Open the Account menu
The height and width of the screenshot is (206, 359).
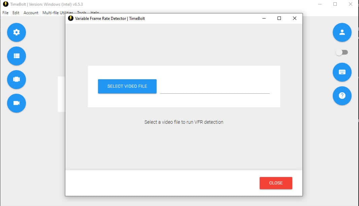[x=31, y=13]
